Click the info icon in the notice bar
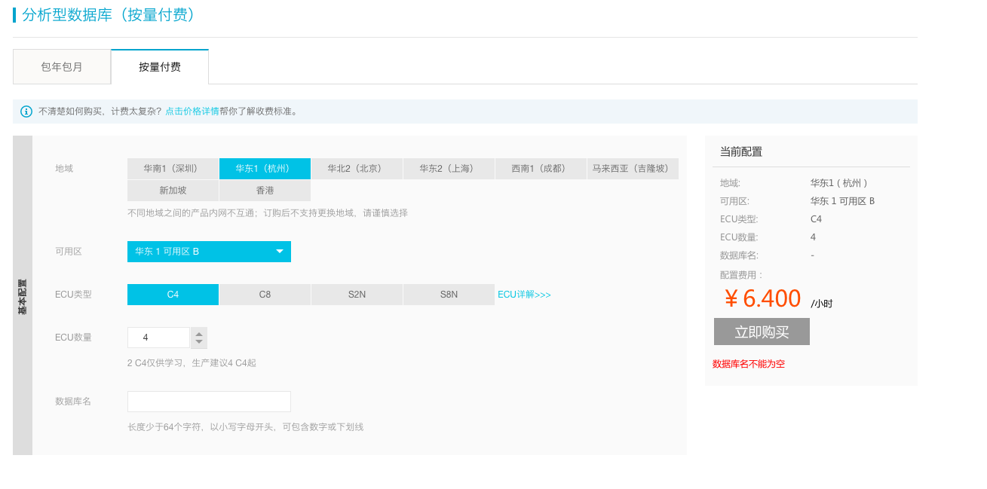Screen dimensions: 987x489 coord(26,112)
